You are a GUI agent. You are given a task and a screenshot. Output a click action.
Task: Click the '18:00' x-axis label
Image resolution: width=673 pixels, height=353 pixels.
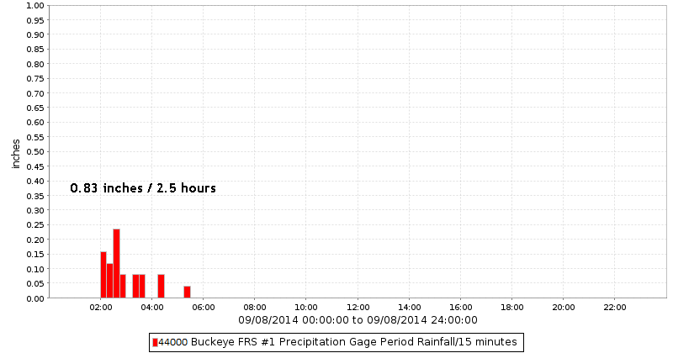[x=512, y=308]
